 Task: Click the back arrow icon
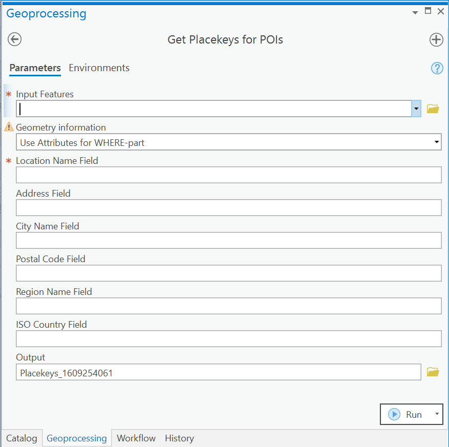(x=15, y=39)
